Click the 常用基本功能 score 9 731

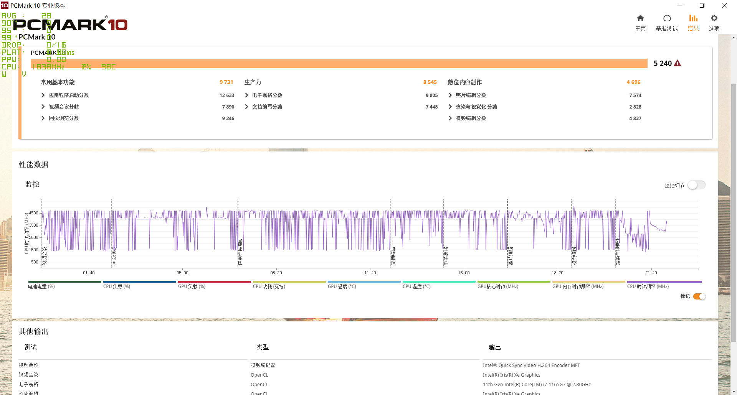(x=226, y=82)
